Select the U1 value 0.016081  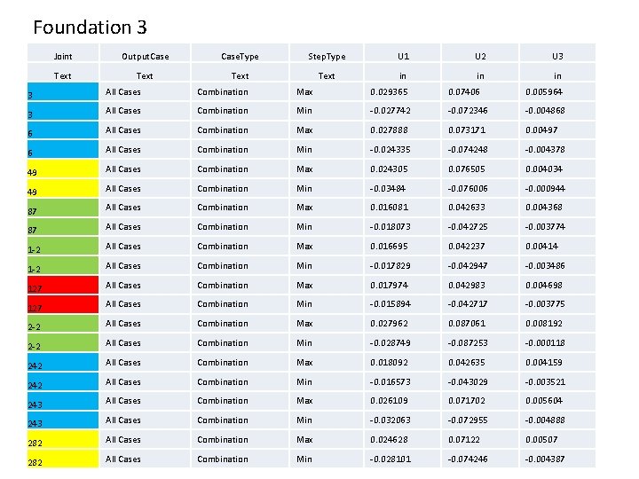point(389,208)
